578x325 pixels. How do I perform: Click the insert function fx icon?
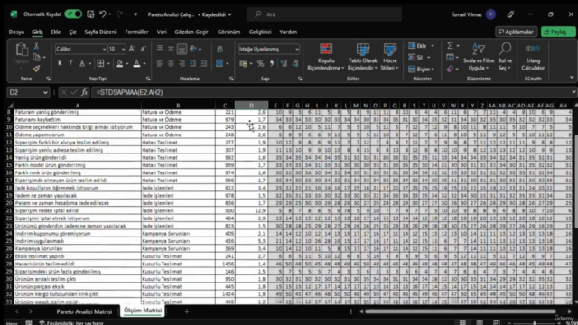(x=84, y=92)
